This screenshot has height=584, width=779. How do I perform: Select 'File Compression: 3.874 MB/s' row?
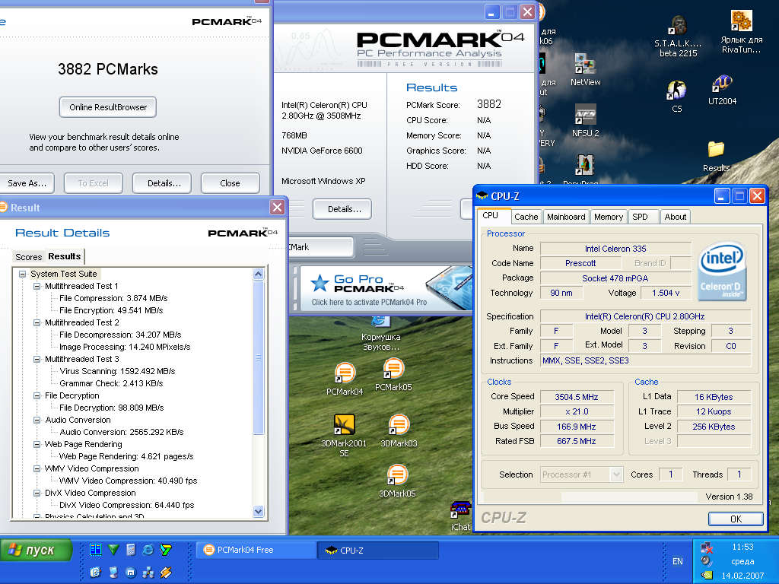[x=113, y=298]
